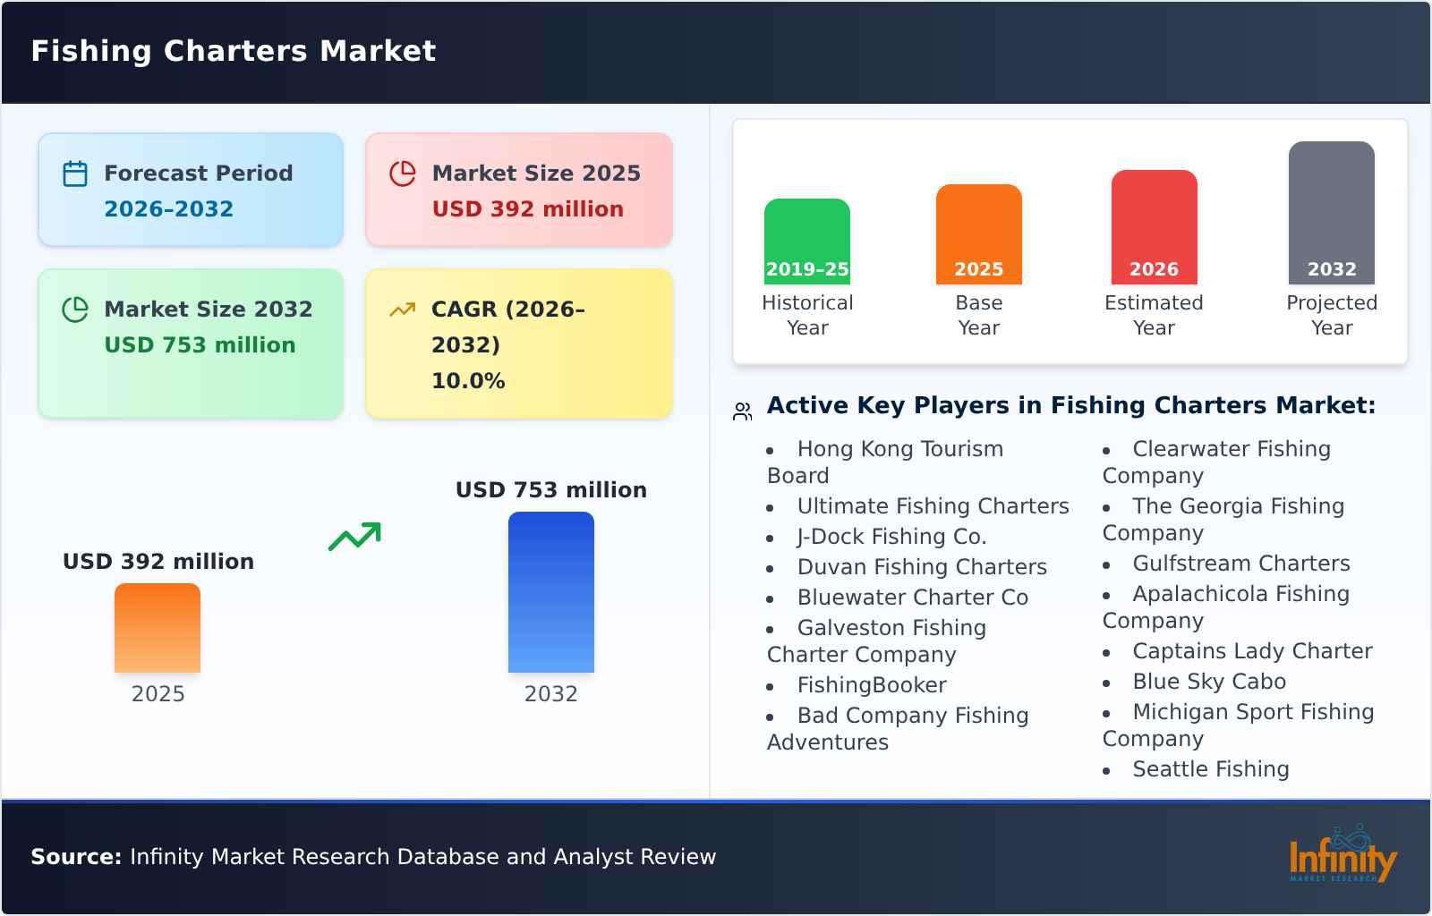
Task: Click the "Historical Year" caption
Action: (x=807, y=315)
